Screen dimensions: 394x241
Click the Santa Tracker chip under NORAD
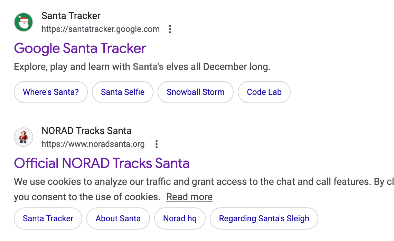tap(48, 218)
